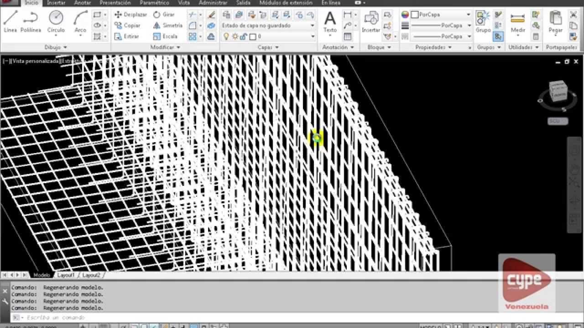Select the Círculo tool
Screen dimensions: 584x328
click(x=56, y=22)
